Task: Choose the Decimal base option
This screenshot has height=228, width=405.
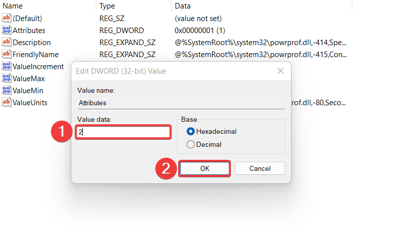Action: tap(191, 144)
